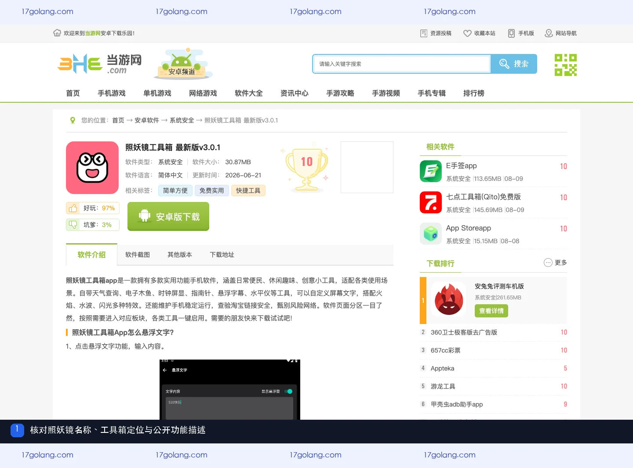Click the 好玩: 97% rating text
This screenshot has width=633, height=468.
[99, 208]
